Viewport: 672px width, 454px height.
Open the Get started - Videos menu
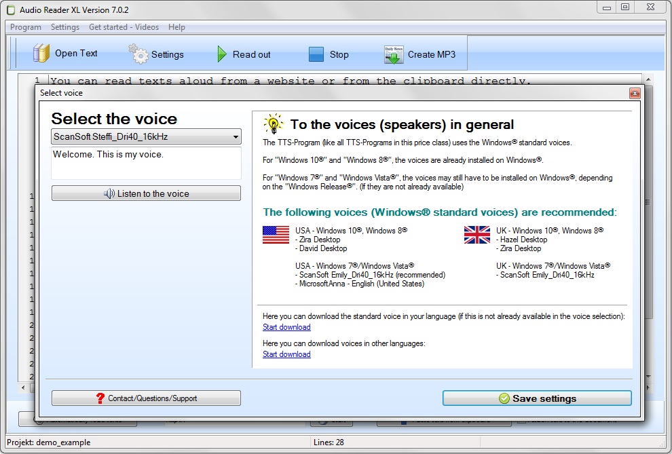(124, 27)
